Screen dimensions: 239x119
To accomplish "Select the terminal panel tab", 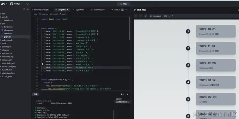I will click(x=36, y=94).
